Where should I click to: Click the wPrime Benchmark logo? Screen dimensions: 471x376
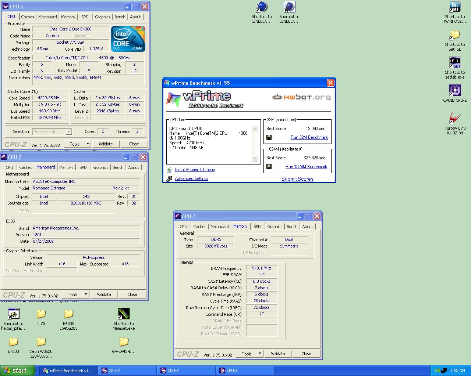click(205, 99)
